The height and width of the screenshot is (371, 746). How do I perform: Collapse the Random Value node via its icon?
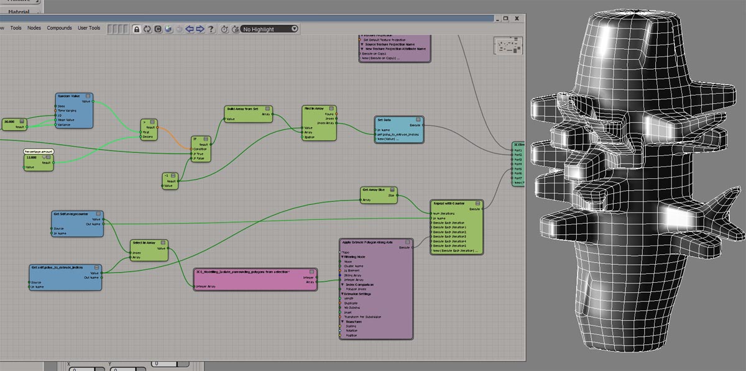click(89, 96)
